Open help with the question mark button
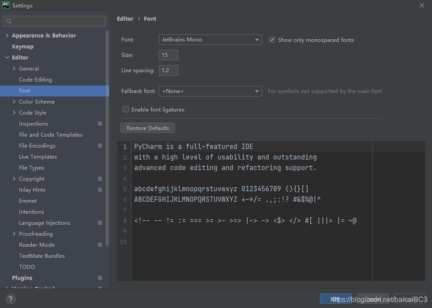 click(11, 299)
